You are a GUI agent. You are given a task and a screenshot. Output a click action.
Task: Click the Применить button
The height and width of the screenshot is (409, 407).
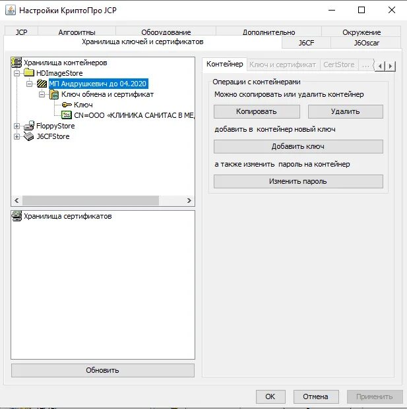click(375, 396)
